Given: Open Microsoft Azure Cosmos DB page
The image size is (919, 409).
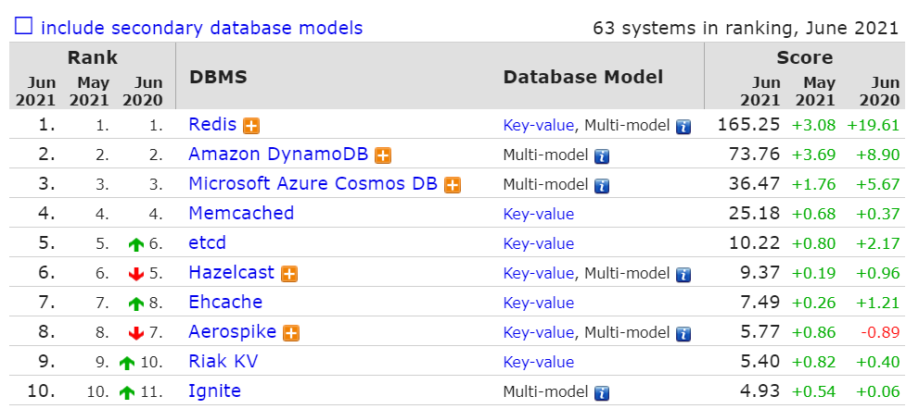Looking at the screenshot, I should coord(313,183).
